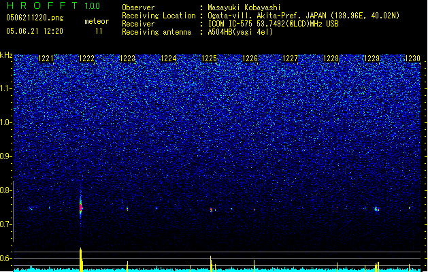Click the date stamp 05.06.21 12:20
The width and height of the screenshot is (428, 272).
(x=35, y=31)
